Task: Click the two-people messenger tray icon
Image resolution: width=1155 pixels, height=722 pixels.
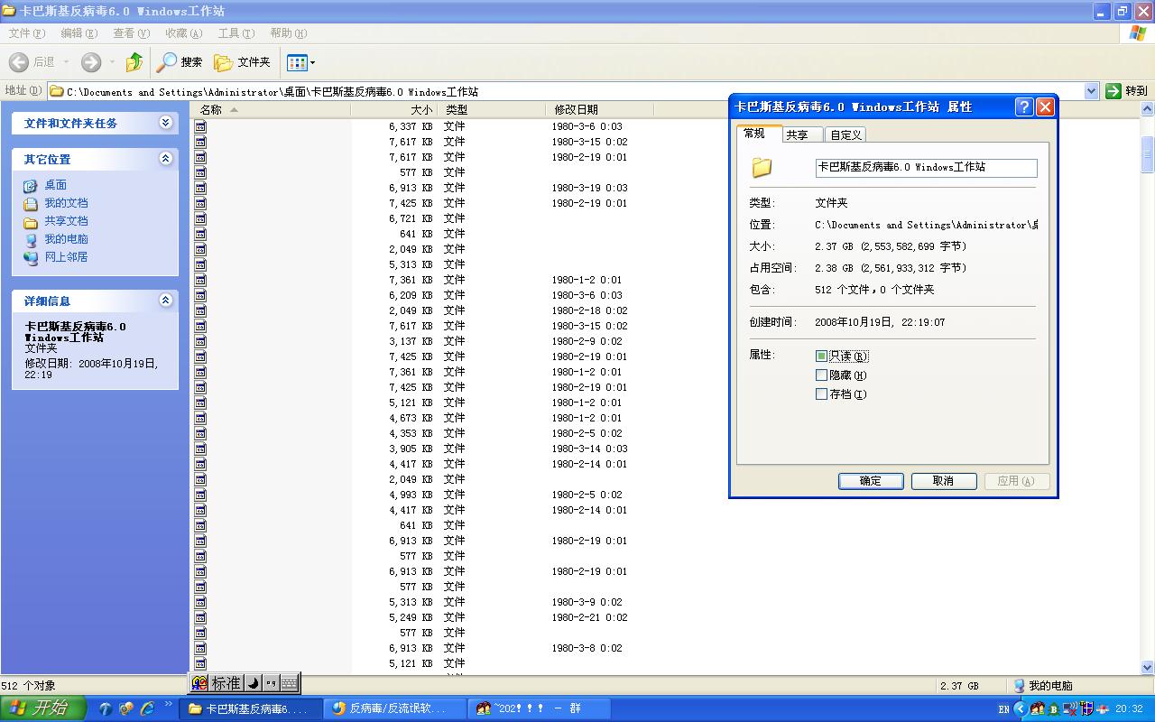Action: point(1037,708)
